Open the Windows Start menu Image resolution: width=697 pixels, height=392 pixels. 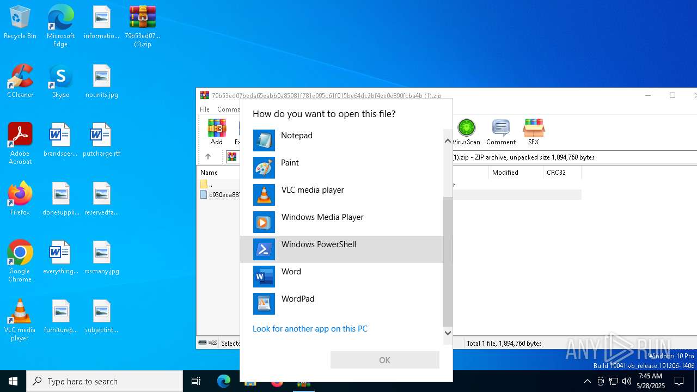(13, 381)
